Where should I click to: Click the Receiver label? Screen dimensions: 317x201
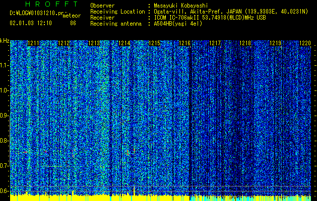click(102, 18)
